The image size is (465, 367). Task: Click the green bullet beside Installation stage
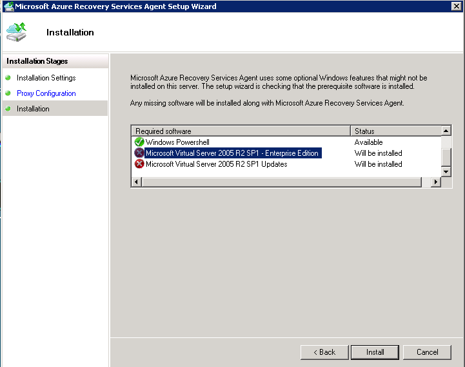tap(8, 108)
